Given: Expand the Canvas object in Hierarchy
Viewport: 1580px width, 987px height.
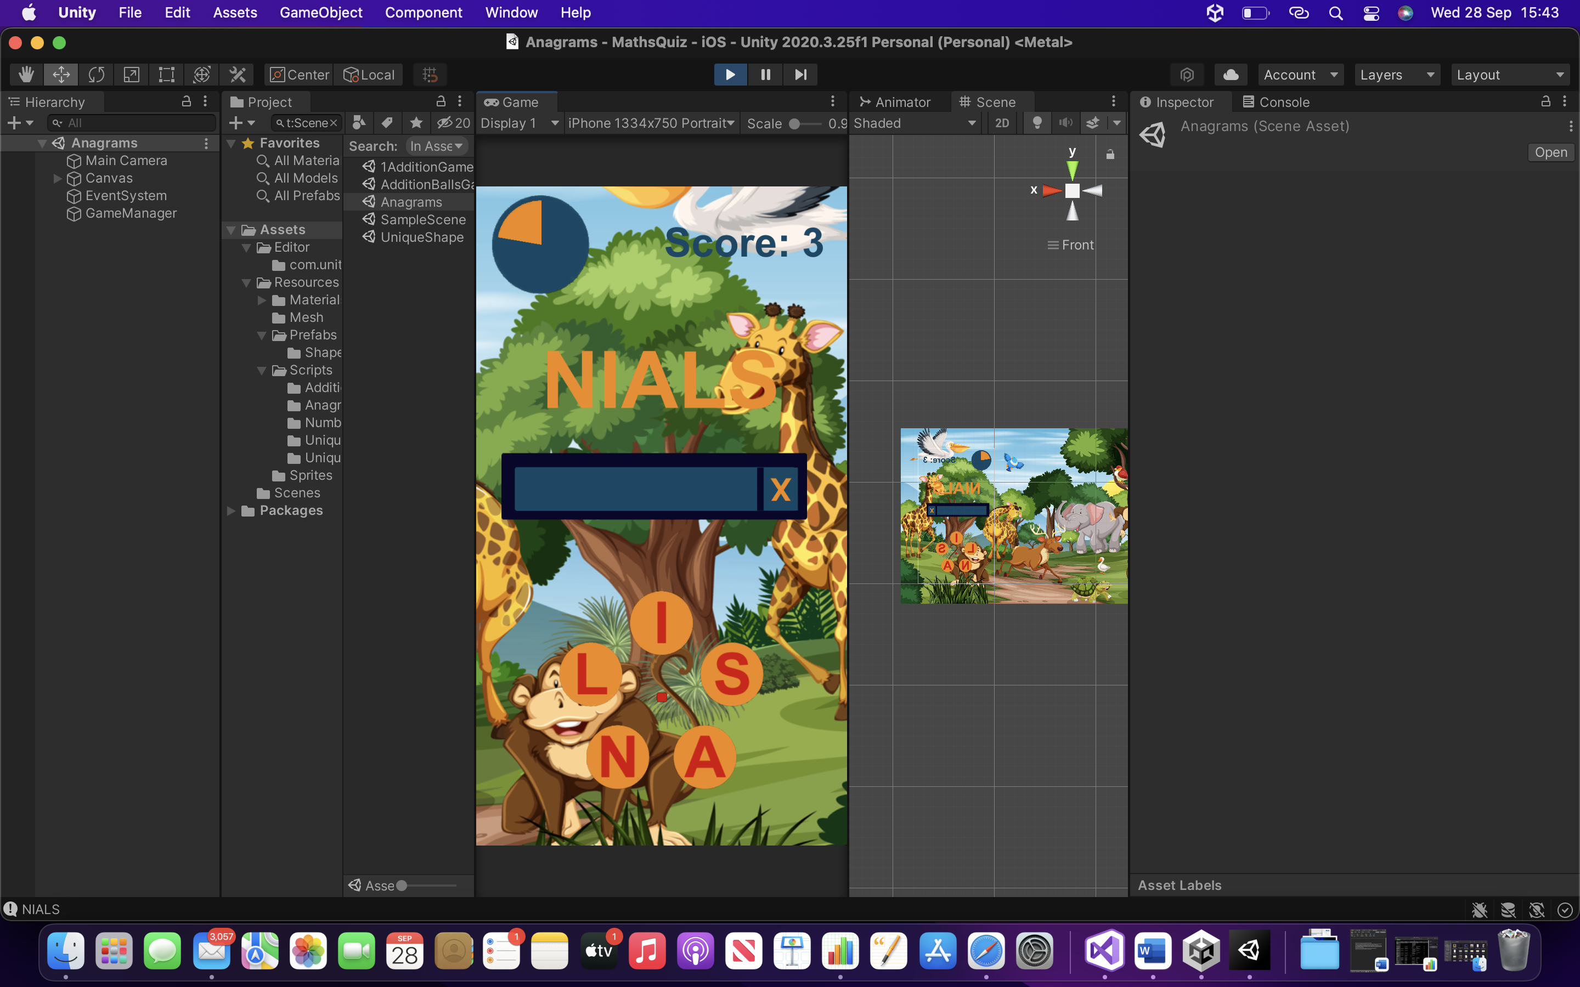Looking at the screenshot, I should (x=58, y=178).
